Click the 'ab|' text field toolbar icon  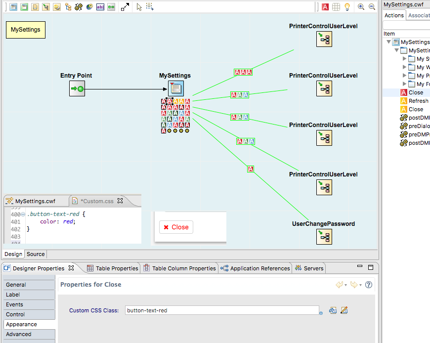point(100,7)
